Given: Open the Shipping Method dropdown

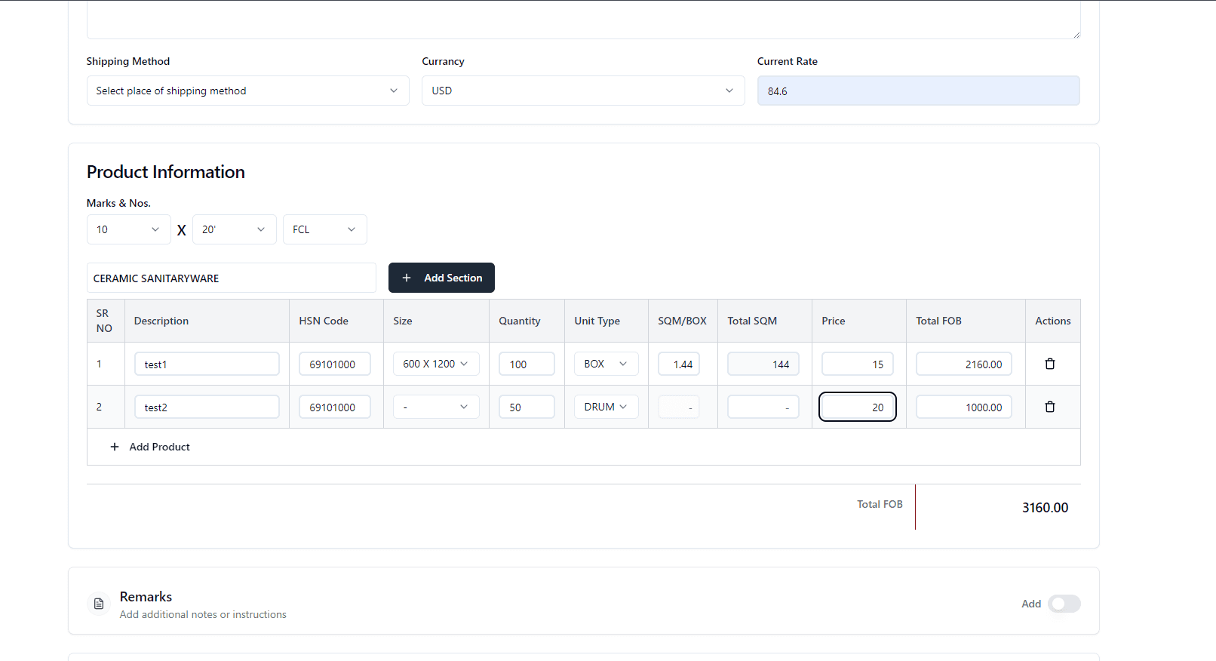Looking at the screenshot, I should coord(247,91).
